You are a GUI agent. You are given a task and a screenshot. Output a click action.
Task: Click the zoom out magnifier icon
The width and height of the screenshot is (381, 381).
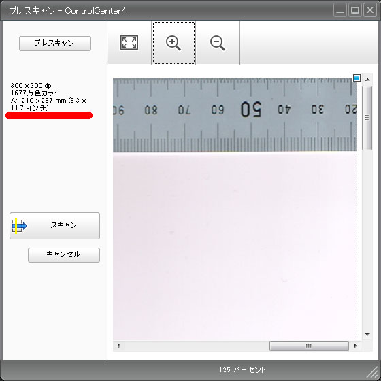tap(218, 43)
